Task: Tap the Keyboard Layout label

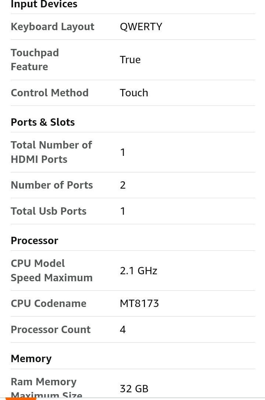Action: (x=53, y=27)
